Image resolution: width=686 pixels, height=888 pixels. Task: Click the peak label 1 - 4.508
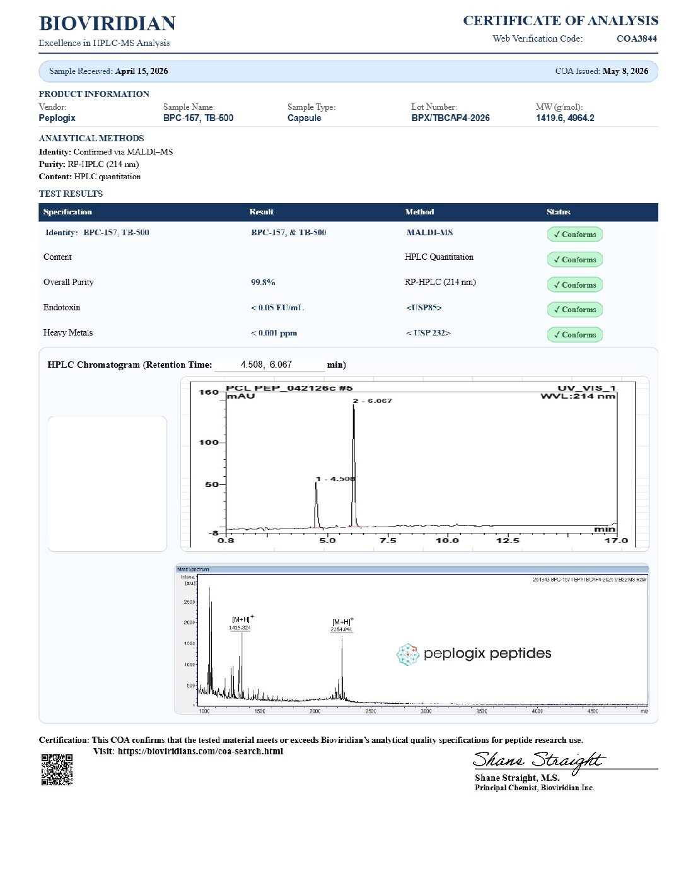(335, 479)
